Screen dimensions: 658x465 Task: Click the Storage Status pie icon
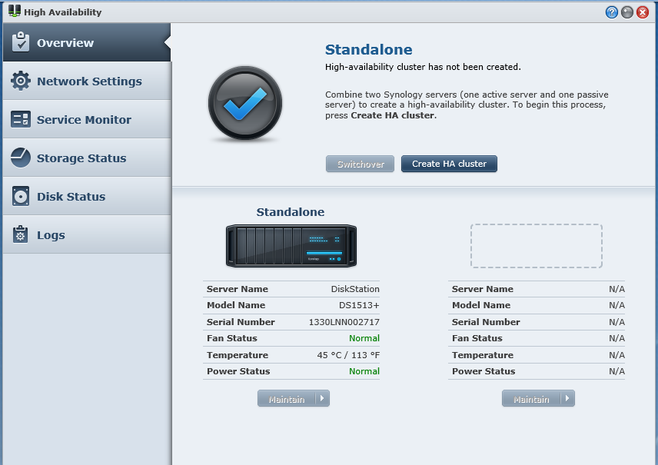tap(21, 158)
